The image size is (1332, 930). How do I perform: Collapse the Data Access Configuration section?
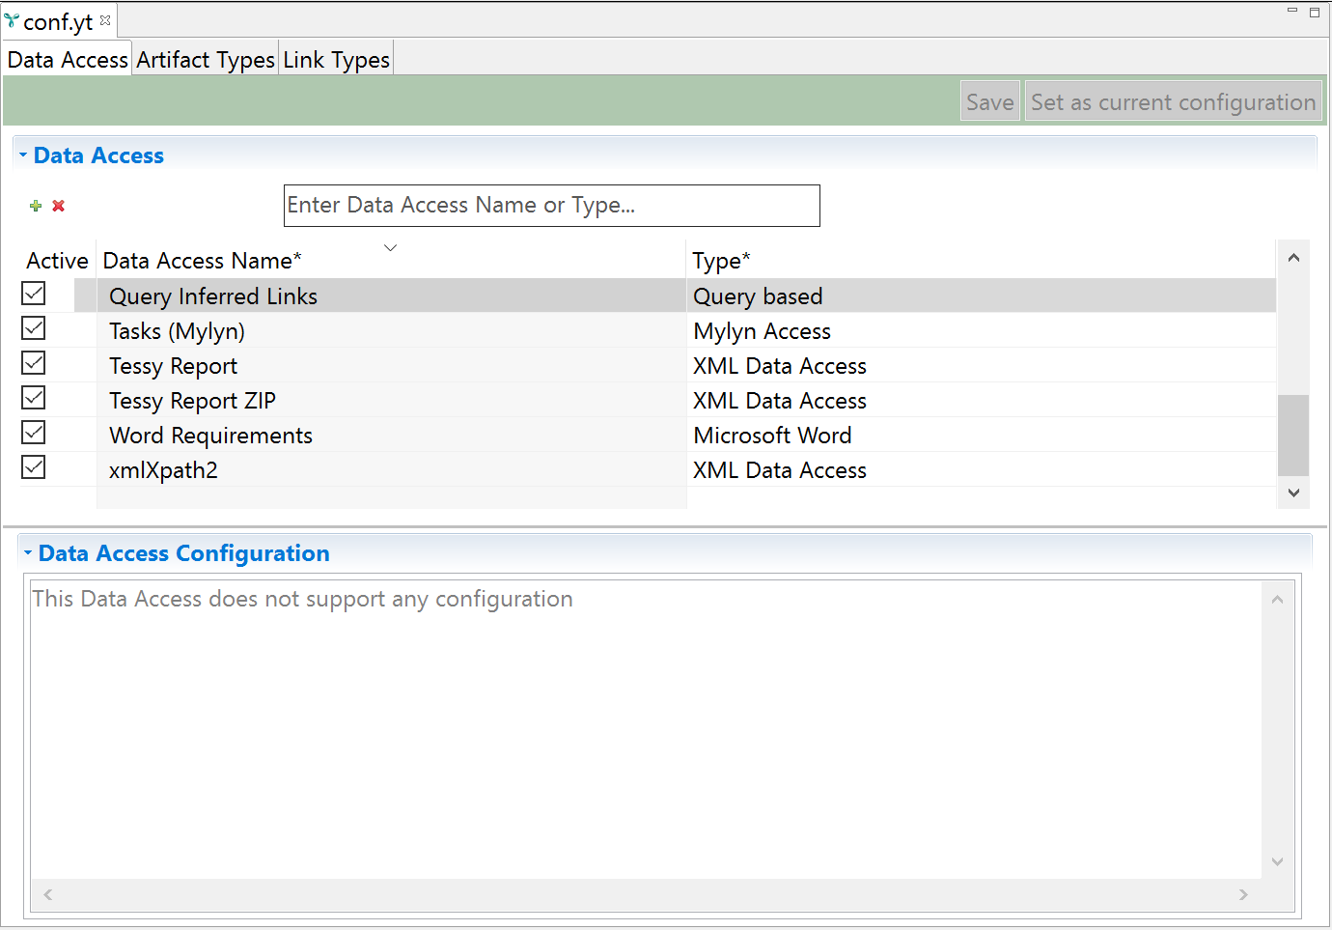coord(28,553)
